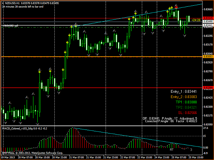Viewport: 214px width, 160px height.
Task: Click the 0.83665 price scale value
Action: coord(208,9)
